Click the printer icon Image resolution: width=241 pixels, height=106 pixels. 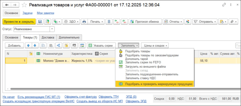84,22
